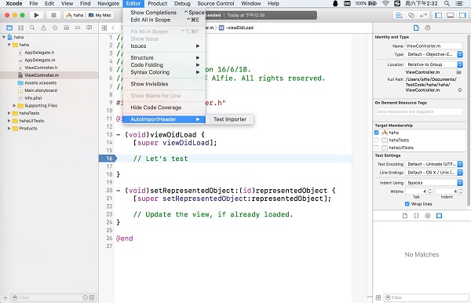Select Main.storyboard in navigator
The height and width of the screenshot is (303, 471).
pos(41,90)
